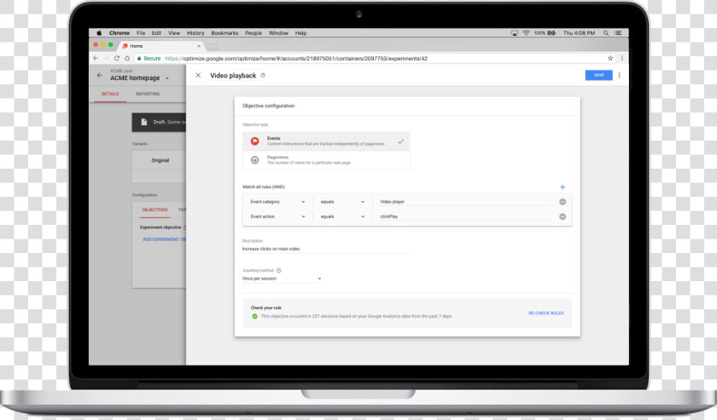Image resolution: width=717 pixels, height=420 pixels.
Task: Click the browser forward arrow
Action: (106, 59)
